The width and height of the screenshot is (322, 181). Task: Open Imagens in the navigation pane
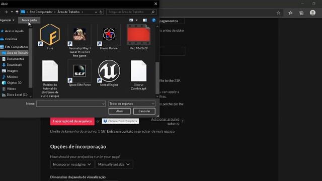(x=12, y=71)
